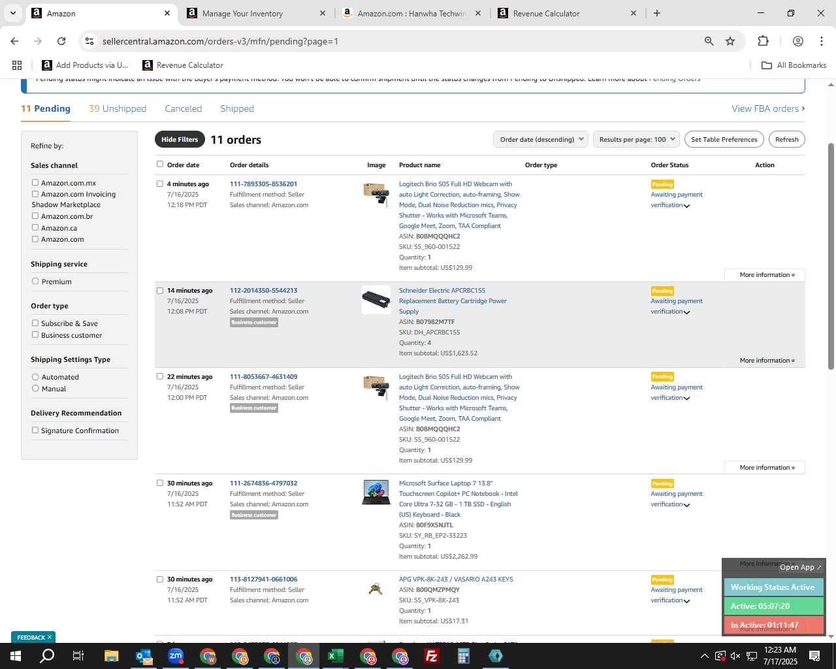Go back to the previous page
836x669 pixels.
point(14,41)
